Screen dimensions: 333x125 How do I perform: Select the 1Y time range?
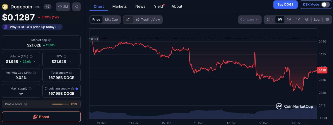[298, 19]
